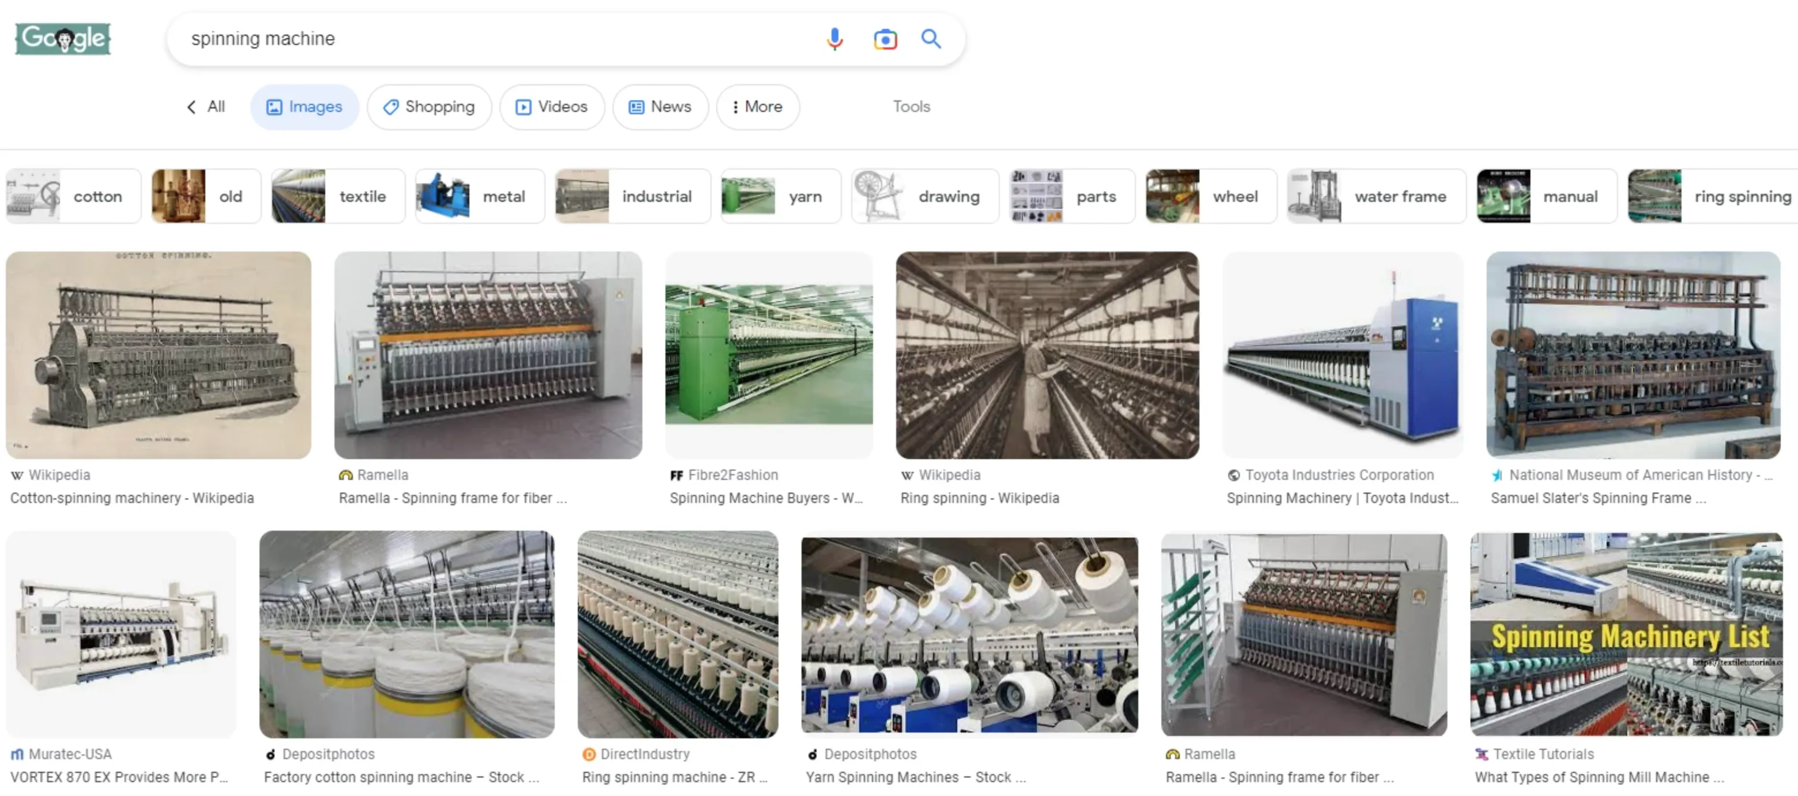This screenshot has width=1798, height=796.
Task: Select the Images search tab
Action: tap(304, 106)
